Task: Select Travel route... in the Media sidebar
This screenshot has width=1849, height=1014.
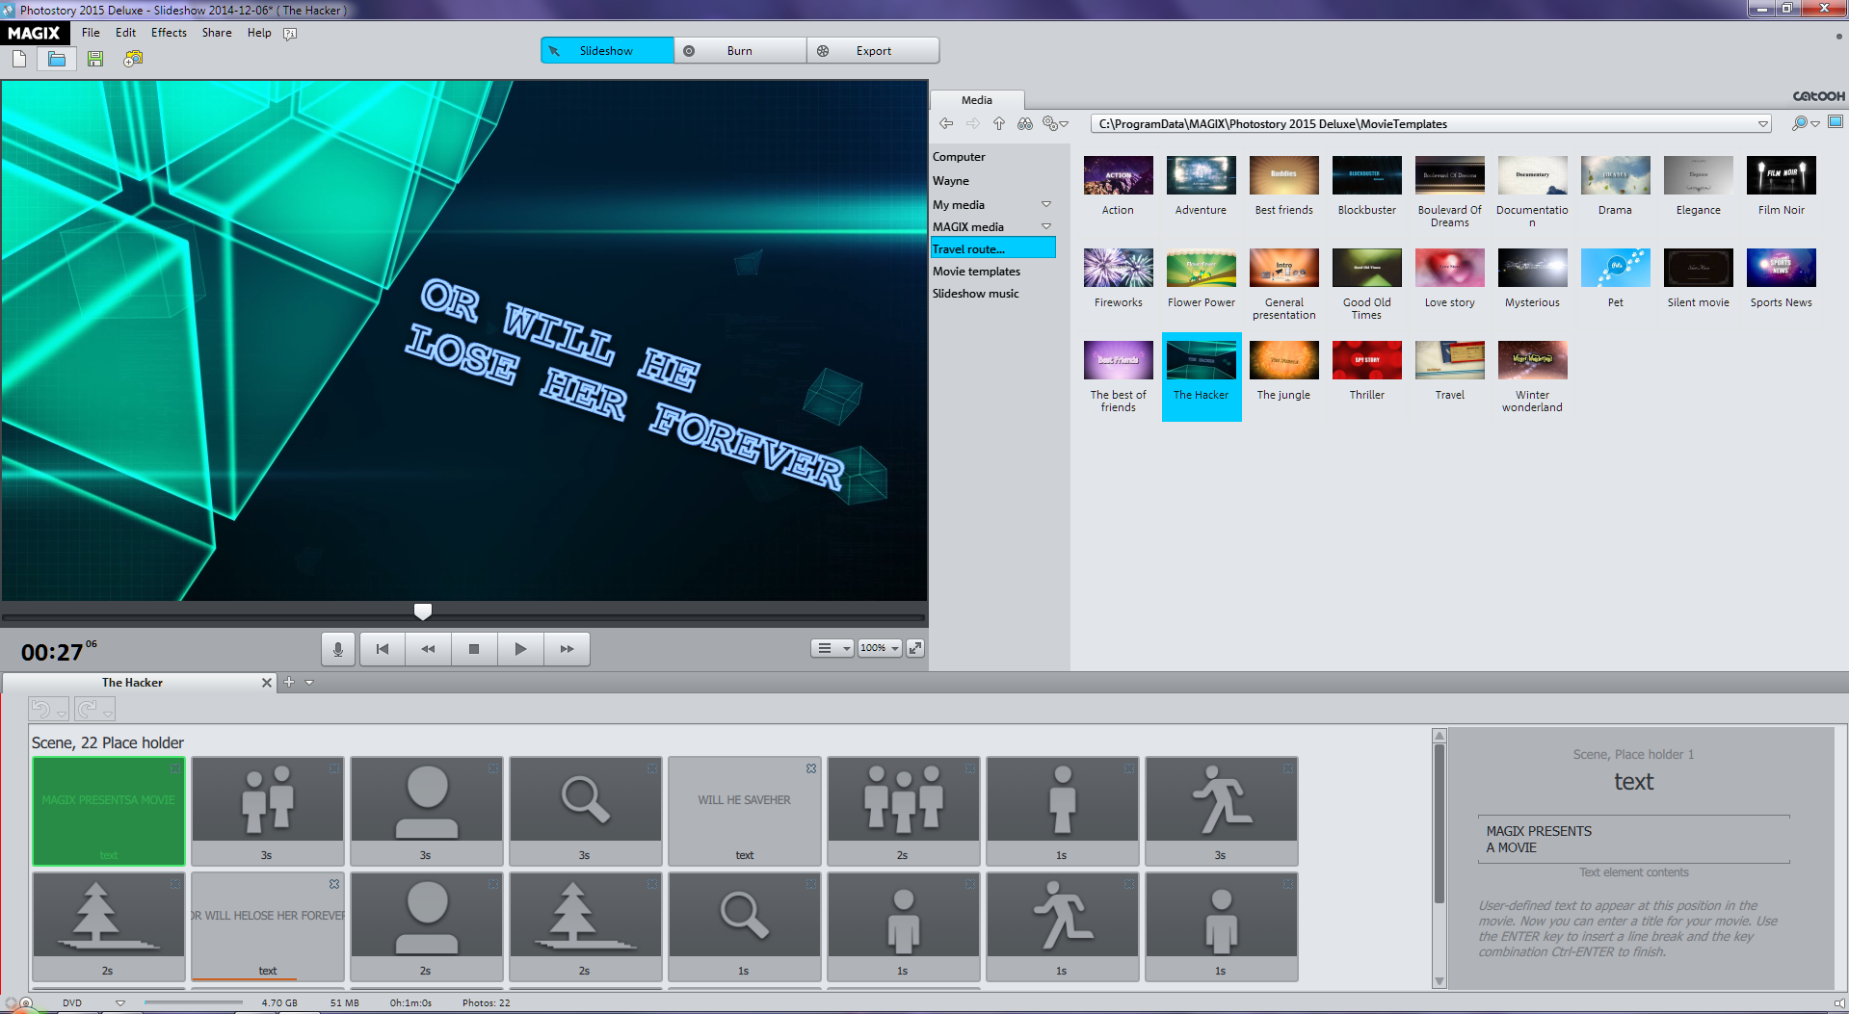Action: click(x=992, y=248)
